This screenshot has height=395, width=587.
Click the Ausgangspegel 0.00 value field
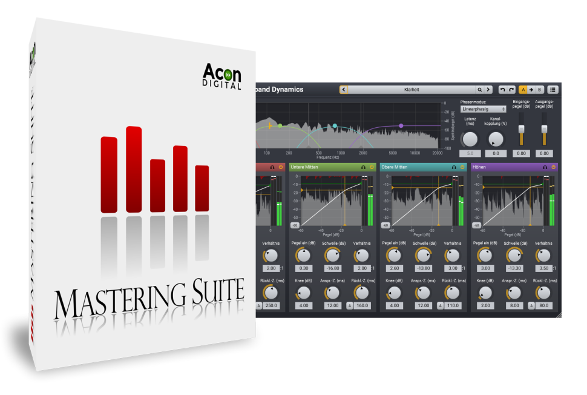point(544,153)
